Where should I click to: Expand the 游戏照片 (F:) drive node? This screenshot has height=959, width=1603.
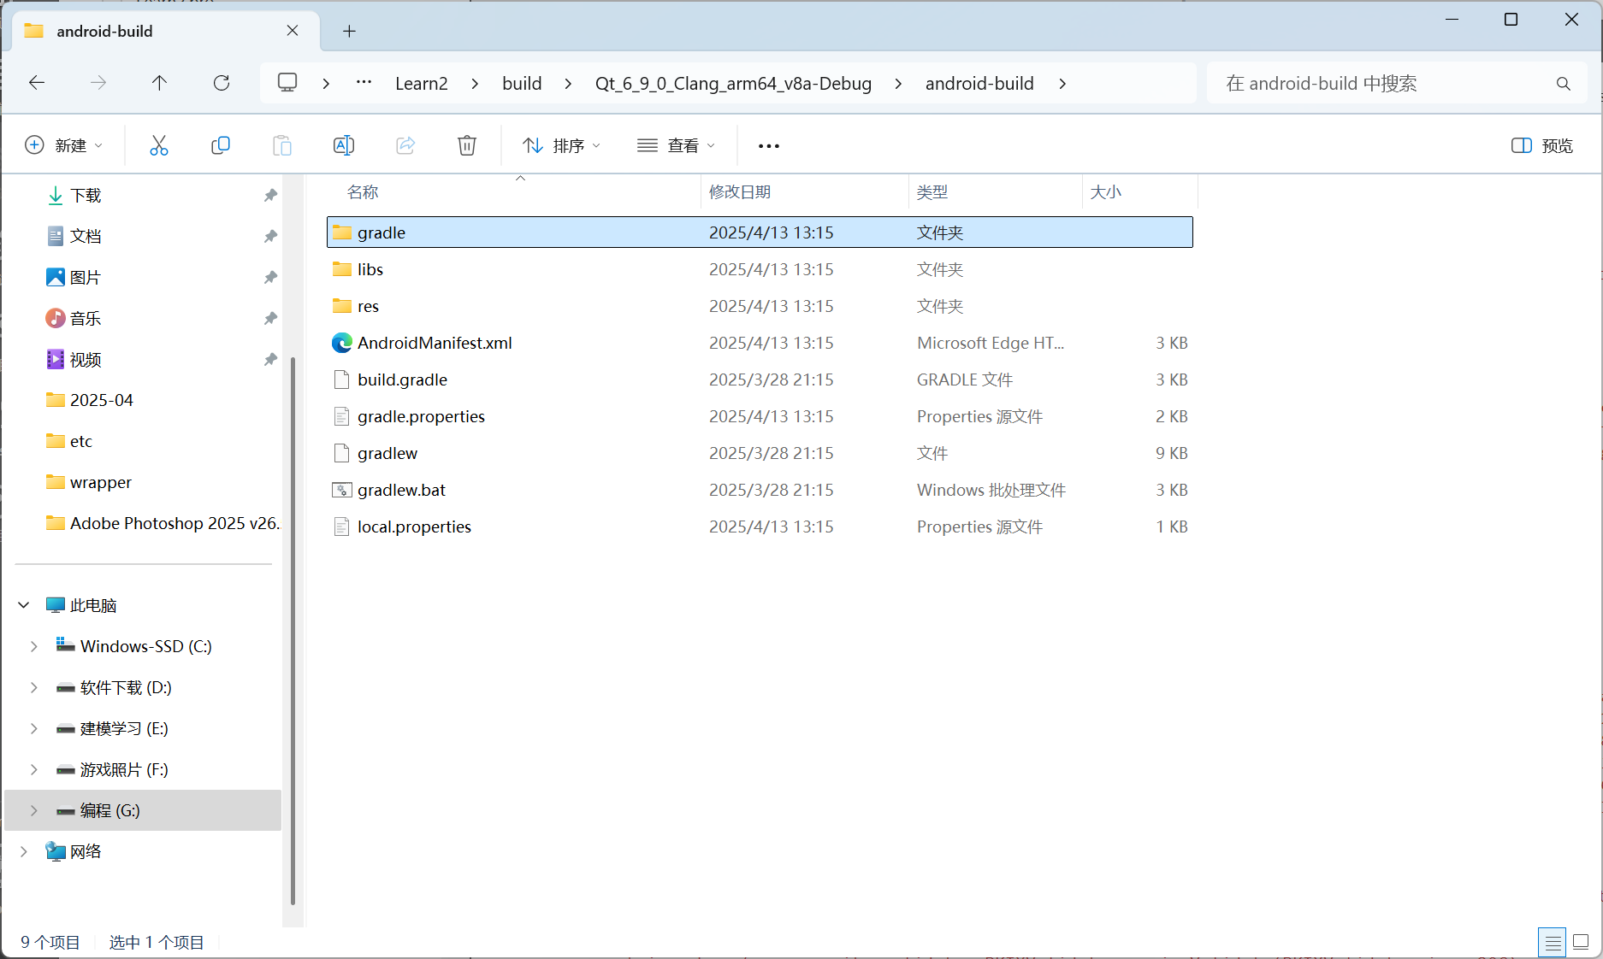point(34,769)
